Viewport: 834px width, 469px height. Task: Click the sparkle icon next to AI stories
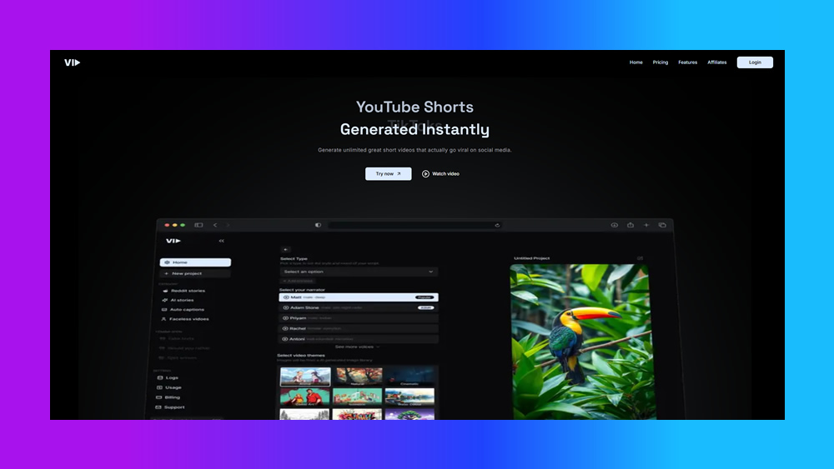[164, 300]
